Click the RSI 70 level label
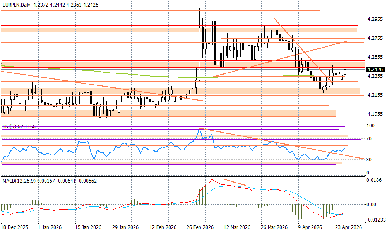Screen dimensions: 387x232 (x=369, y=139)
